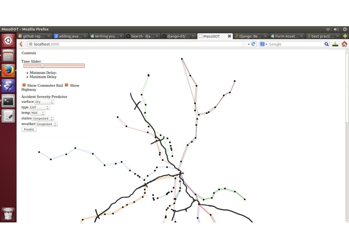Click the Minimum Delay text

click(43, 72)
